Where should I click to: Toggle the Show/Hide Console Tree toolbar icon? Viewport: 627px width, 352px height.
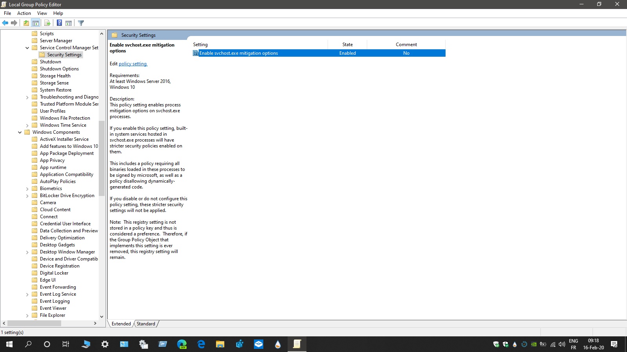[36, 23]
